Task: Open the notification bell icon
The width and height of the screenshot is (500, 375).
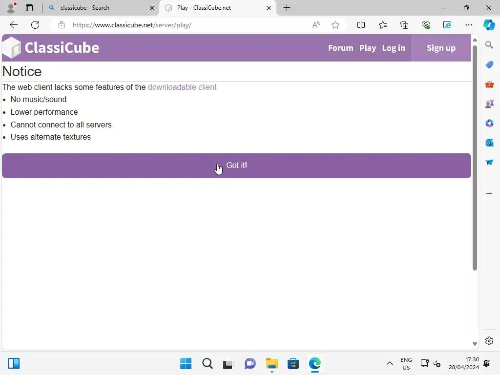Action: (x=487, y=363)
